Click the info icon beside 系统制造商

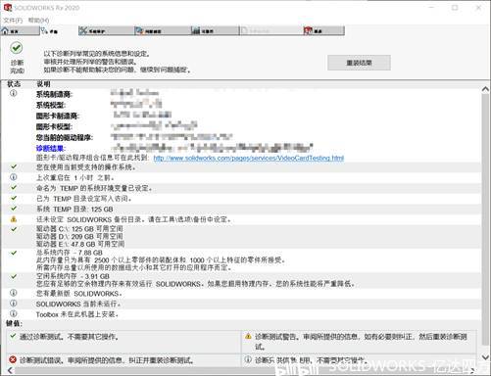(x=14, y=93)
